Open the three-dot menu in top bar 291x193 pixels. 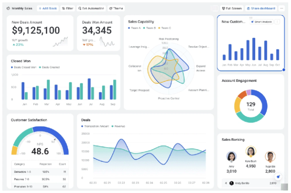coord(281,8)
